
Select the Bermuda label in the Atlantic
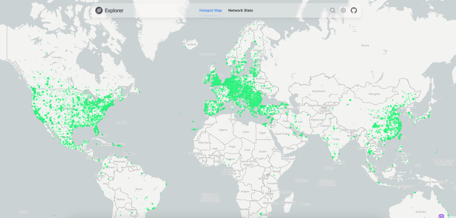point(121,122)
